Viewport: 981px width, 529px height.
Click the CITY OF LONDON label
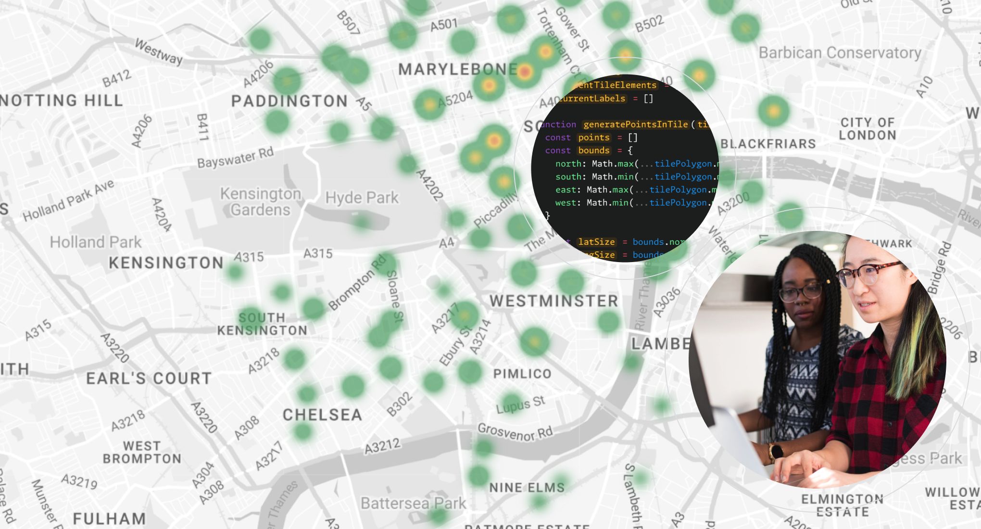tap(868, 129)
